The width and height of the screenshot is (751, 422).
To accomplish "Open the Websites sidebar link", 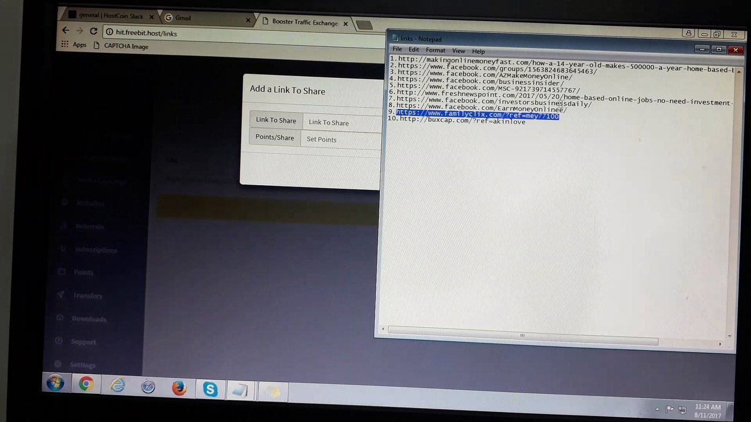I will [90, 203].
